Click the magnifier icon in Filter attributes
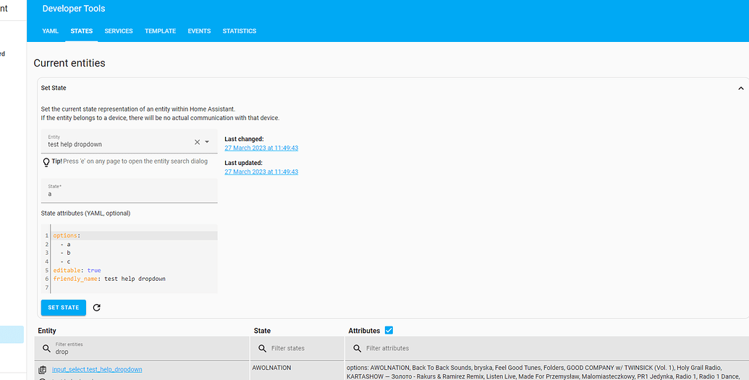Screen dimensions: 749x380 (357, 348)
